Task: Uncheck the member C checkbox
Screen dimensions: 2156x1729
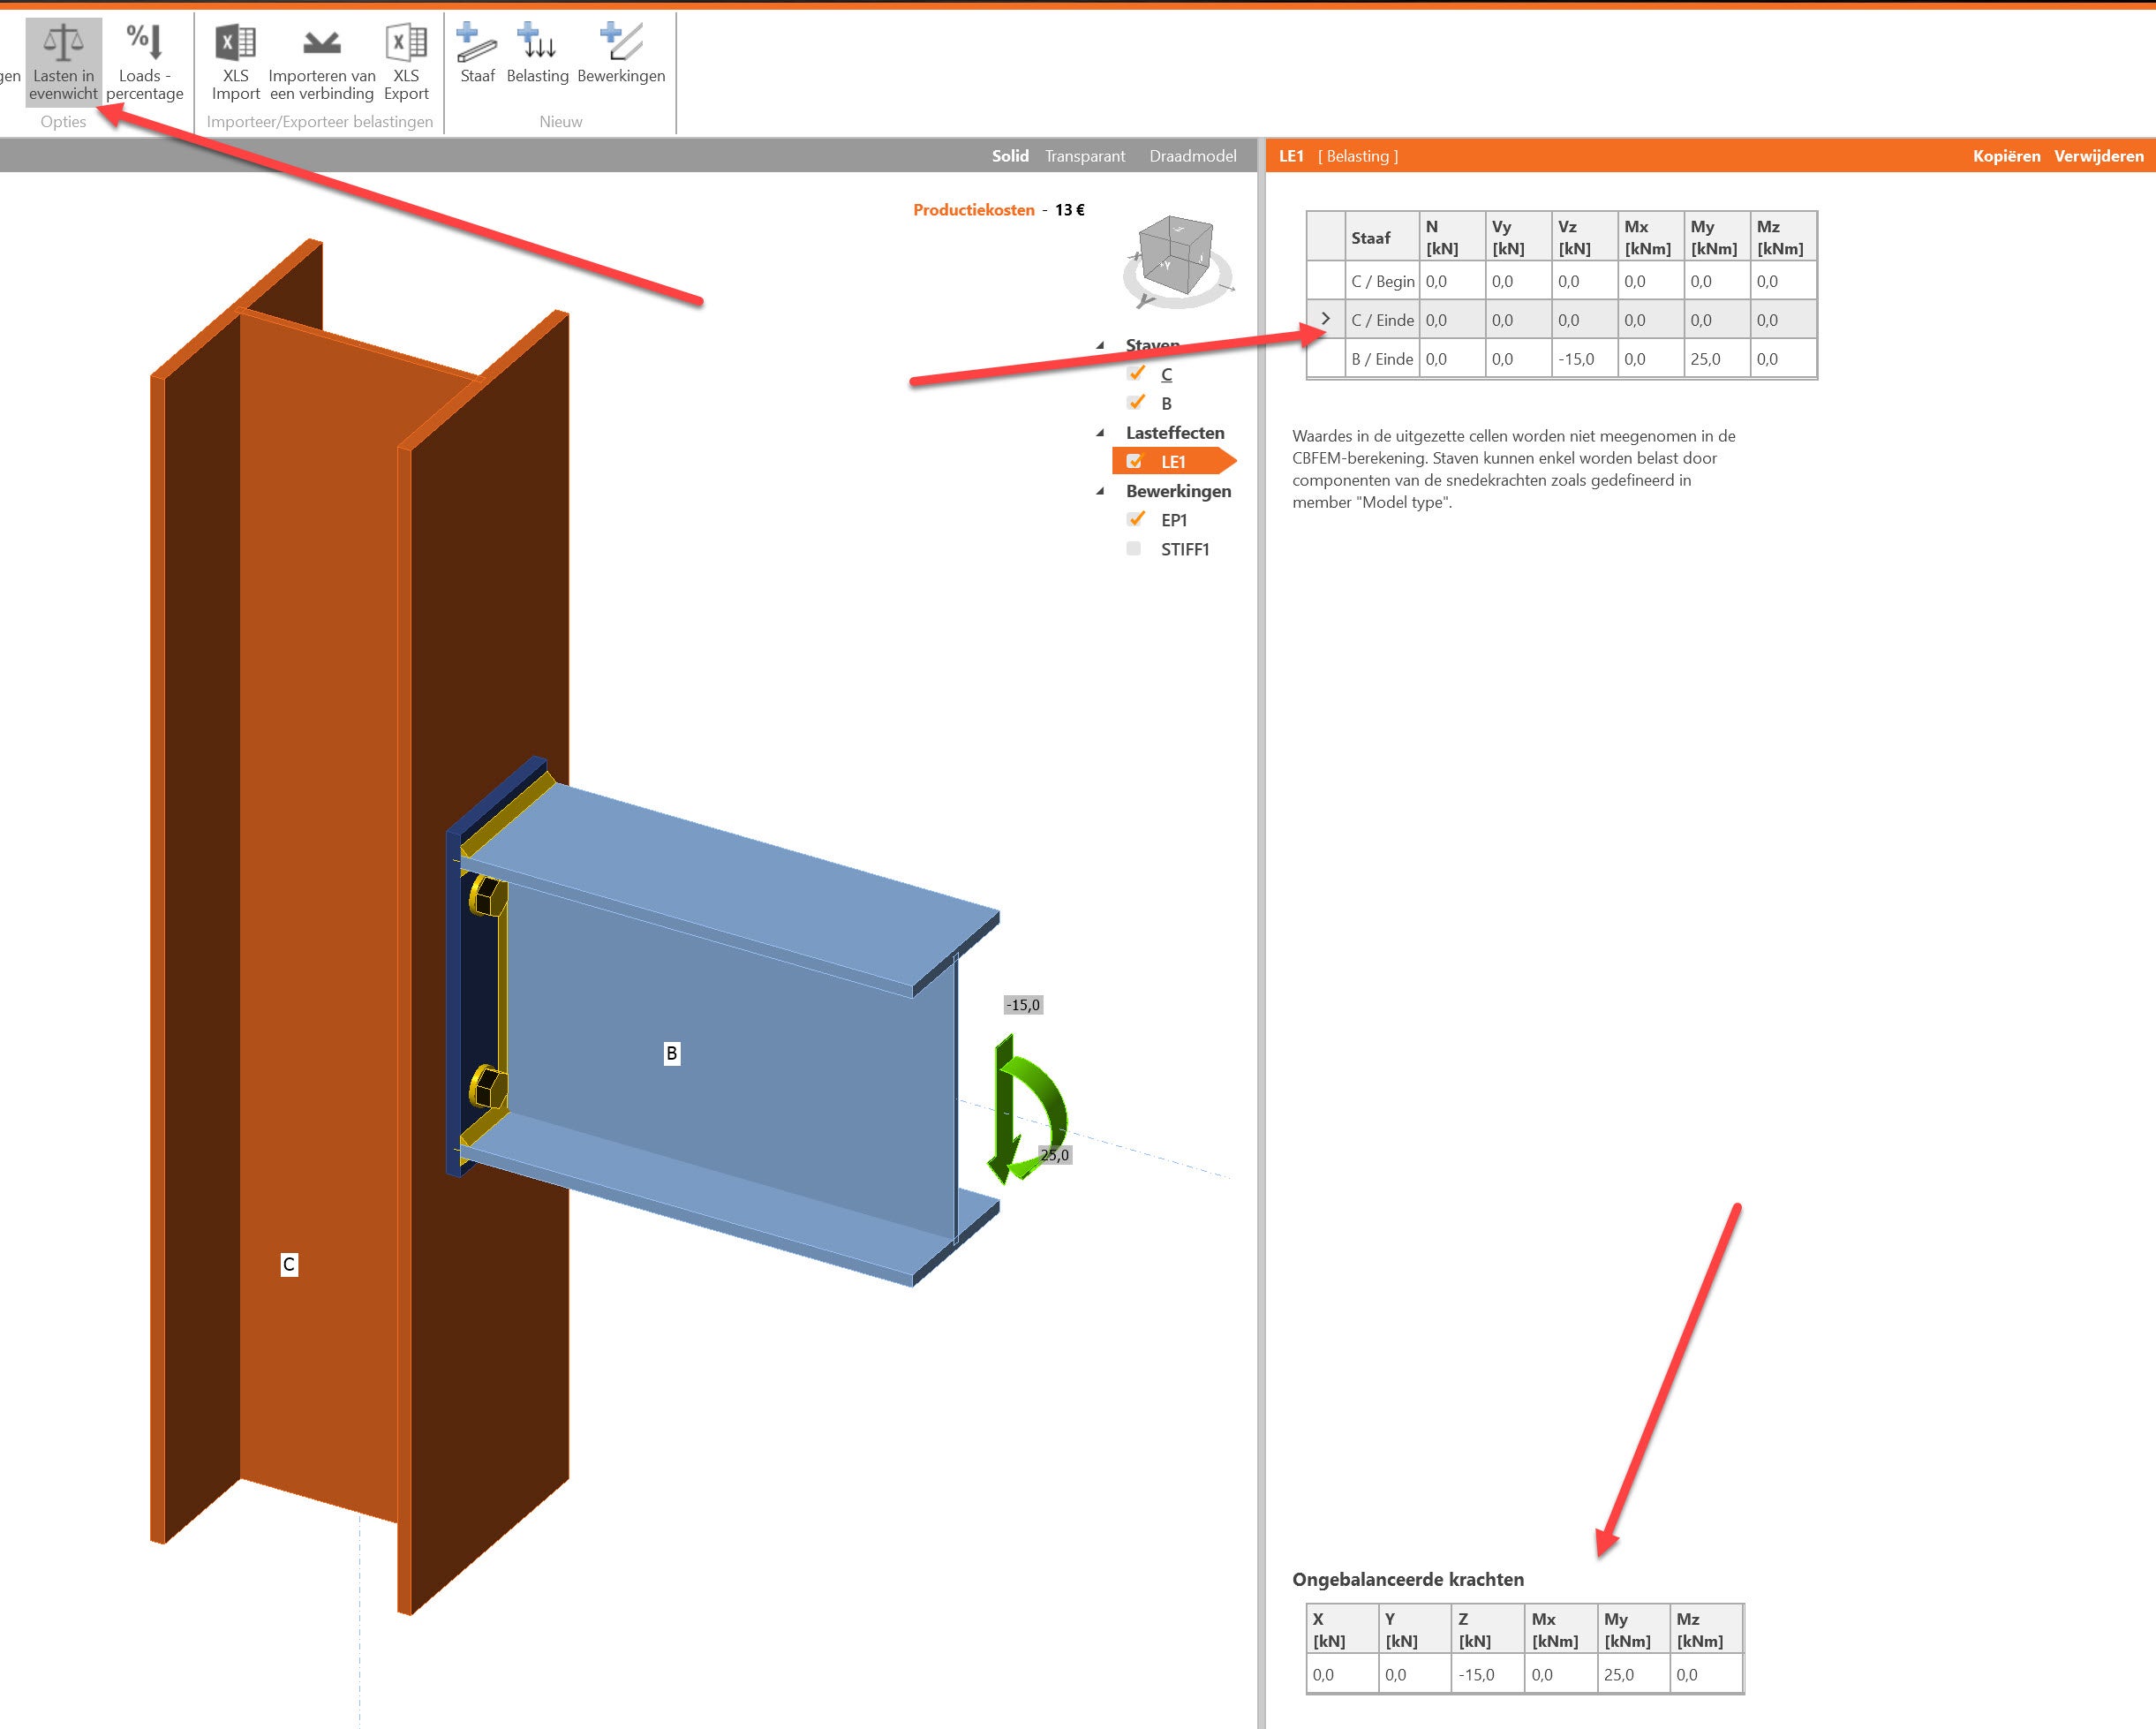Action: [1135, 373]
